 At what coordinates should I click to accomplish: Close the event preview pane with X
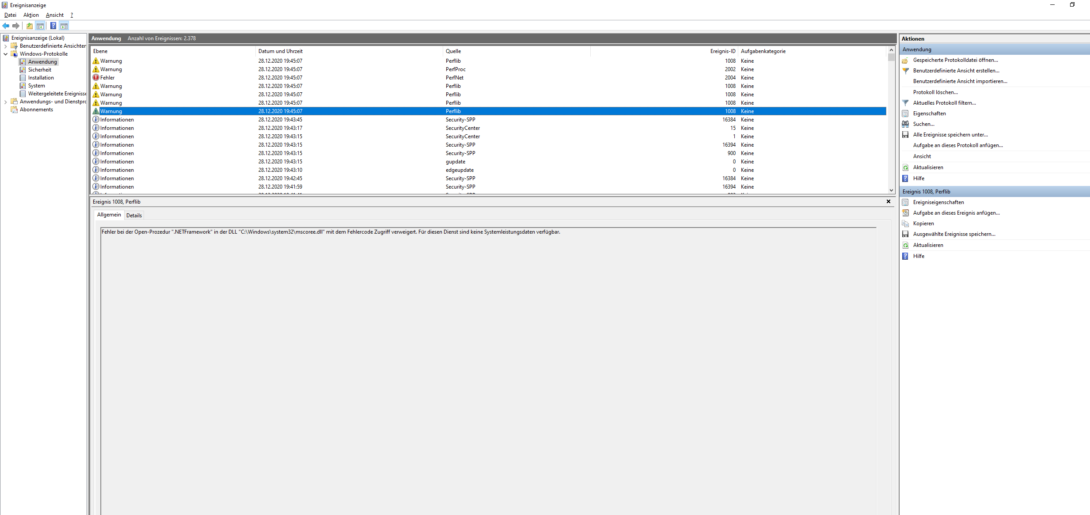click(889, 201)
